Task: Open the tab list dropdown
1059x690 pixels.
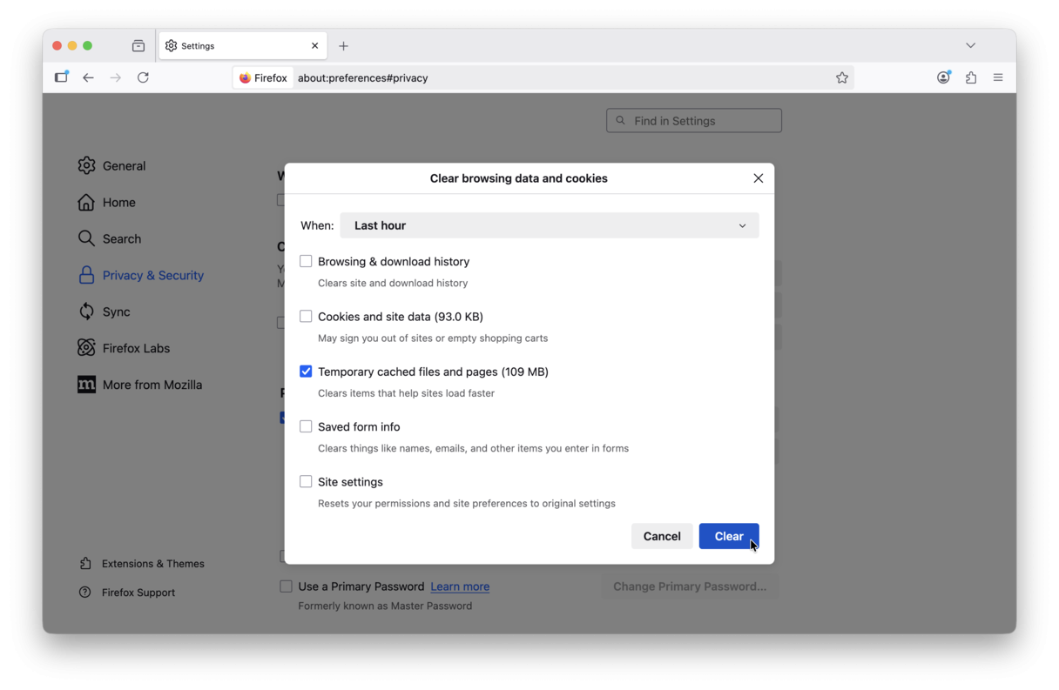Action: [970, 45]
